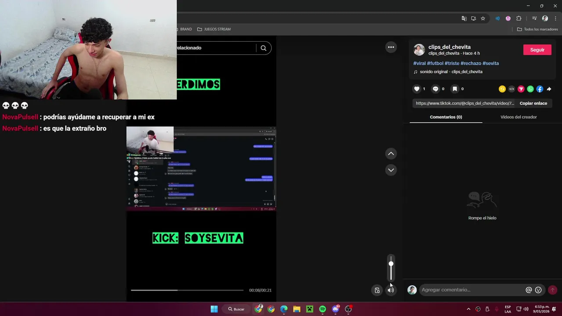562x316 pixels.
Task: Save video with the bookmark icon
Action: pyautogui.click(x=455, y=89)
